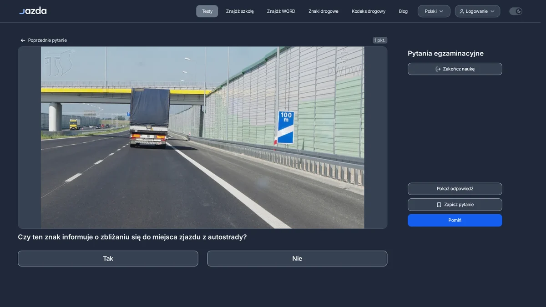Viewport: 546px width, 307px height.
Task: Save question with Zapisz pytanie
Action: click(455, 205)
